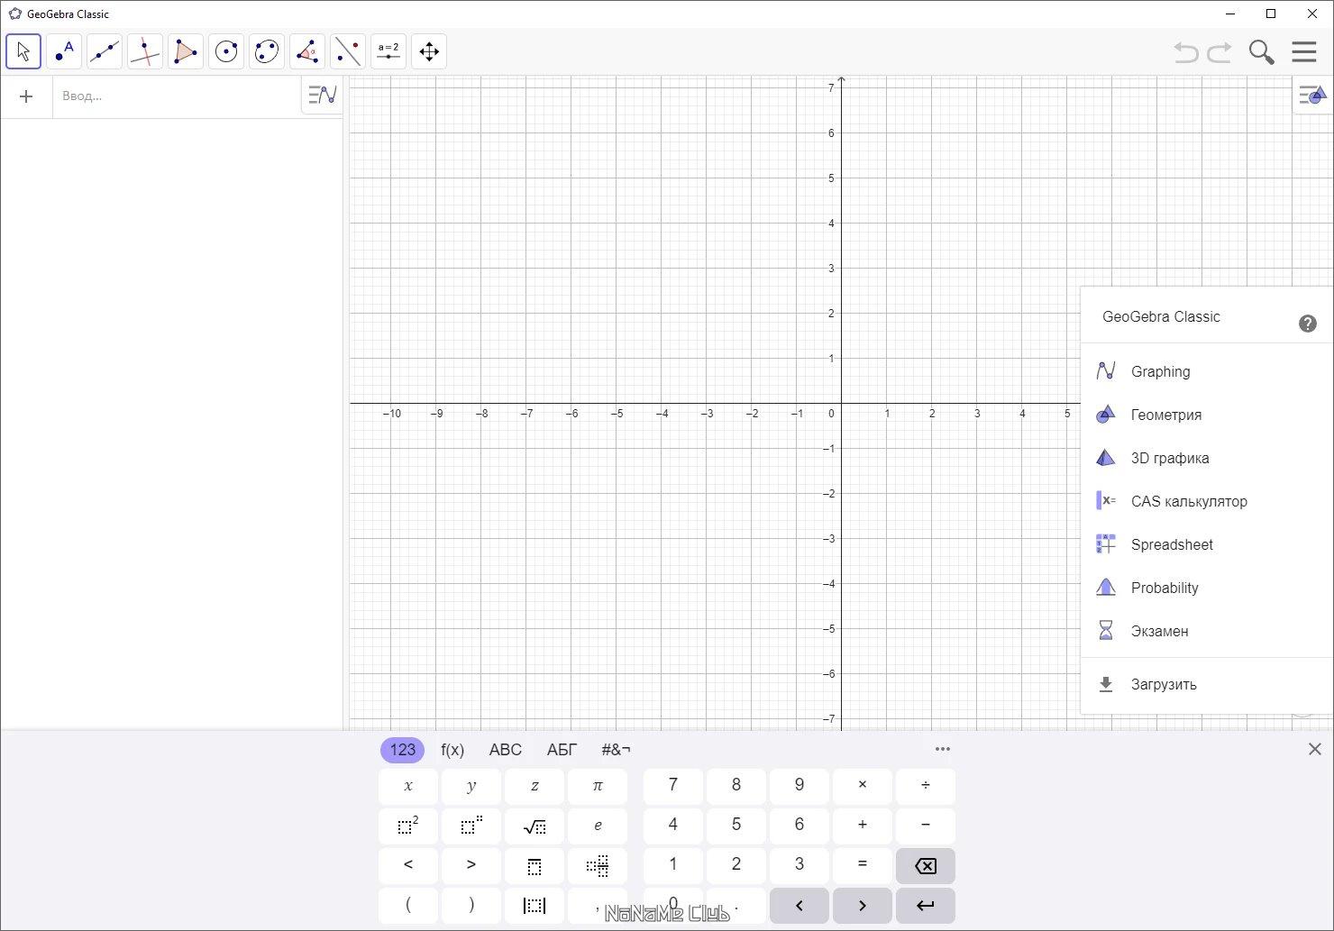Image resolution: width=1334 pixels, height=931 pixels.
Task: Tap the absolute value key
Action: [x=535, y=905]
